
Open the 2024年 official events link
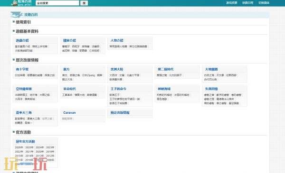click(x=39, y=147)
